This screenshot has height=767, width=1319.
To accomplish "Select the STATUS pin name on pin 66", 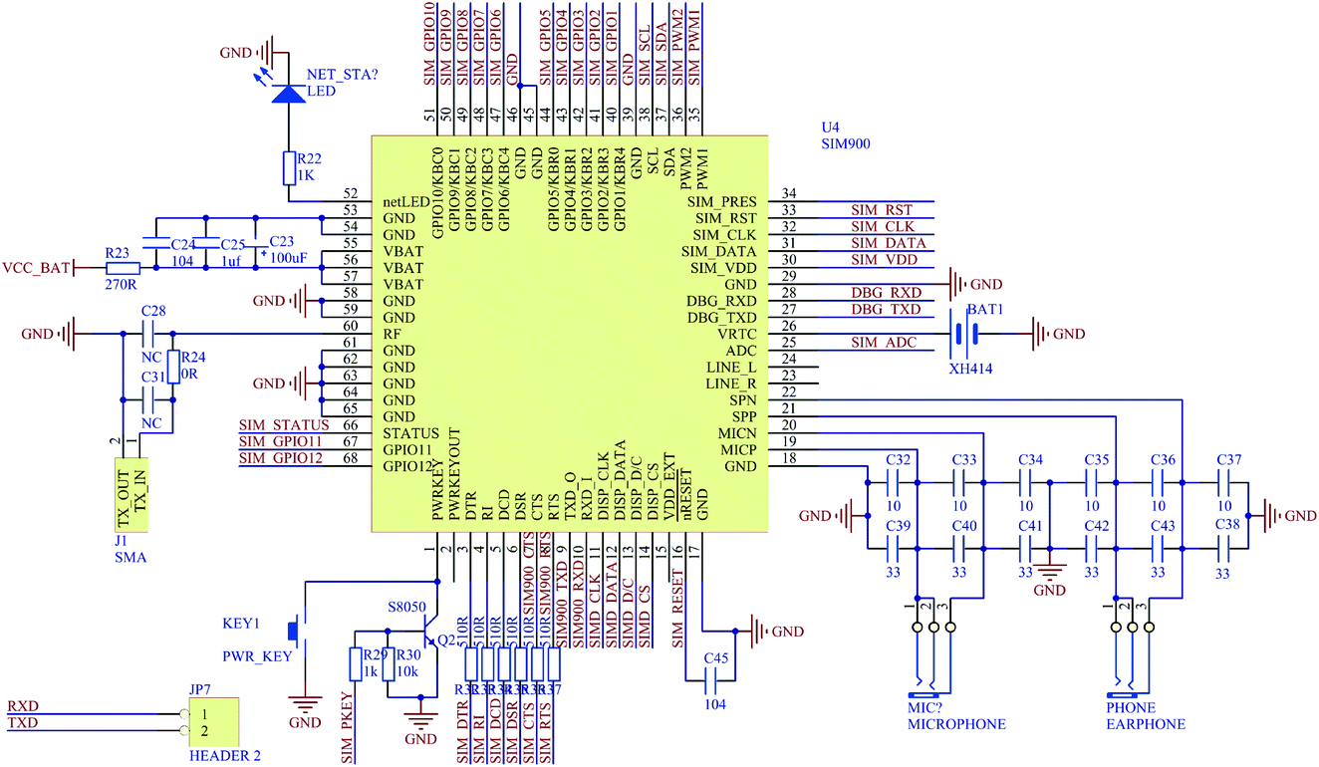I will coord(411,433).
